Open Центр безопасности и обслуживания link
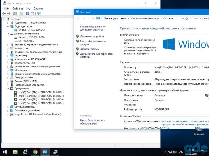The height and width of the screenshot is (156, 209). [93, 122]
